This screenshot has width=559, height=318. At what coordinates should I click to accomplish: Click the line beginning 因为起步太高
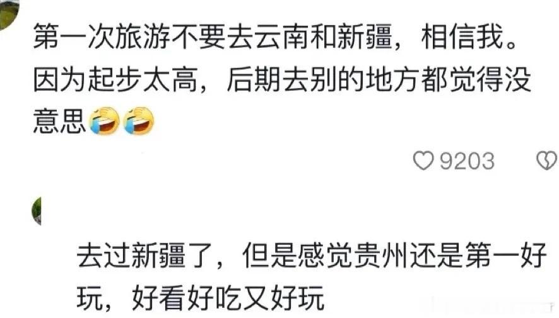point(283,79)
